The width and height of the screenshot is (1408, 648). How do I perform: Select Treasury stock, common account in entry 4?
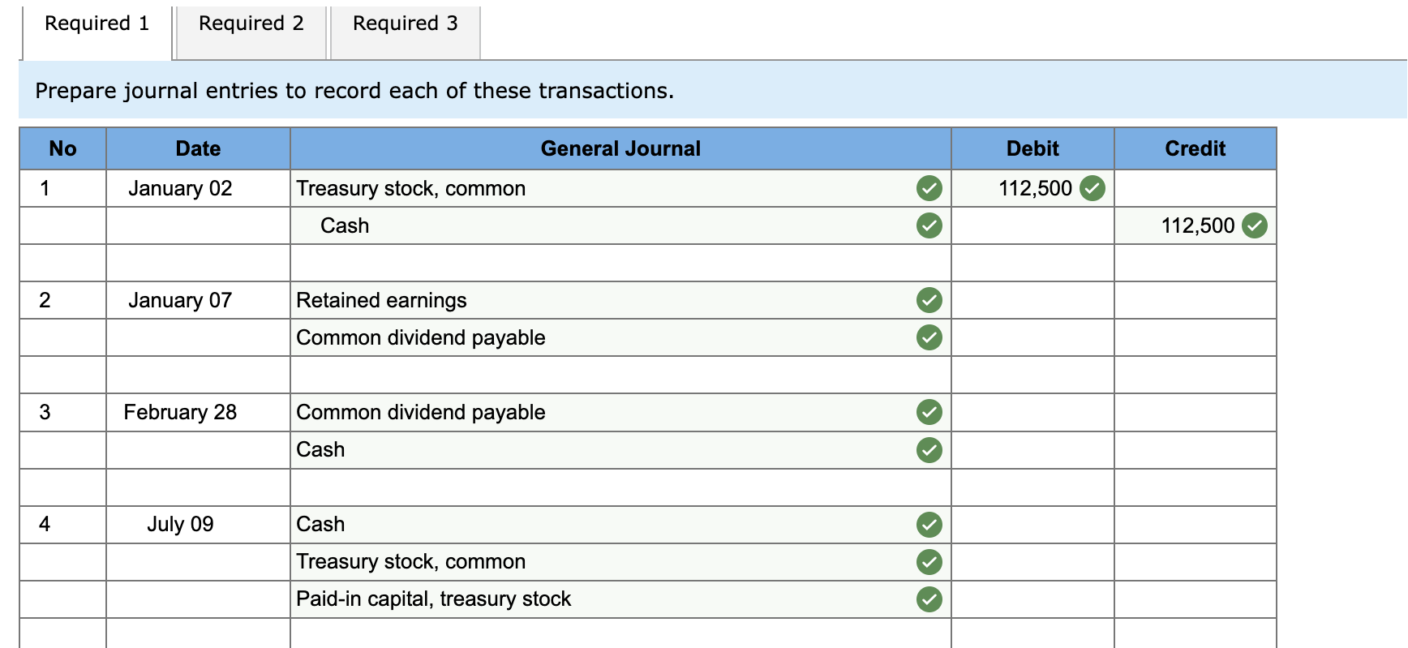[x=620, y=561]
